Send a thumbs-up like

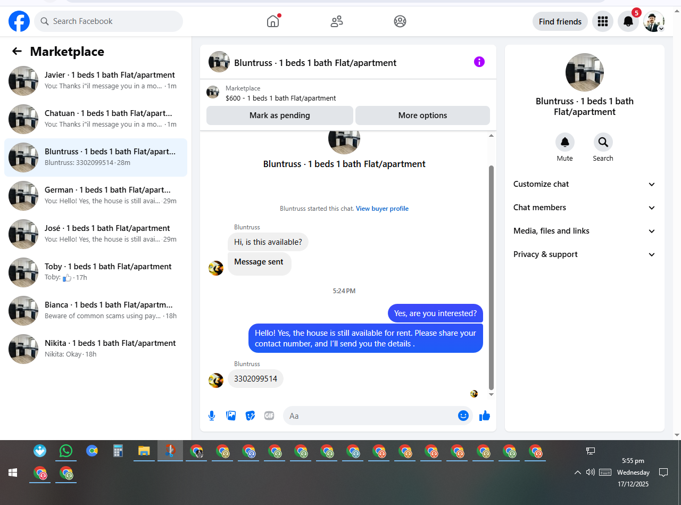click(485, 416)
